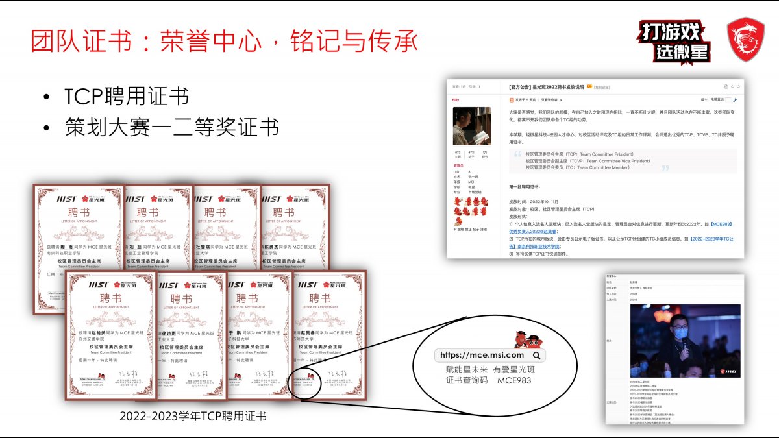Screen dimensions: 779x438
Task: Click the wrench icon beside 电梯直达
Action: pos(736,100)
